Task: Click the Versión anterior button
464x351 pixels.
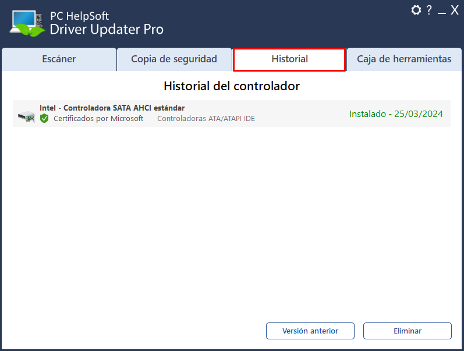Action: pos(310,331)
